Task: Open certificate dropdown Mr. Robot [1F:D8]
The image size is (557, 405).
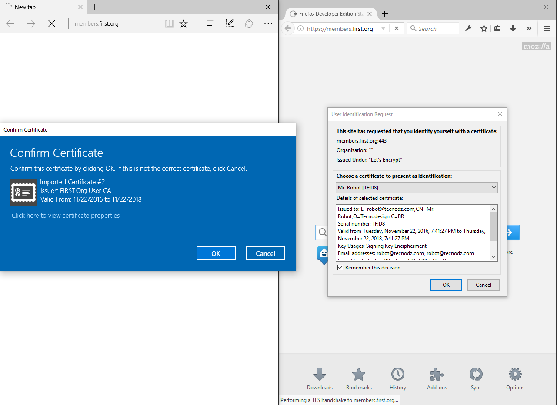Action: 417,188
